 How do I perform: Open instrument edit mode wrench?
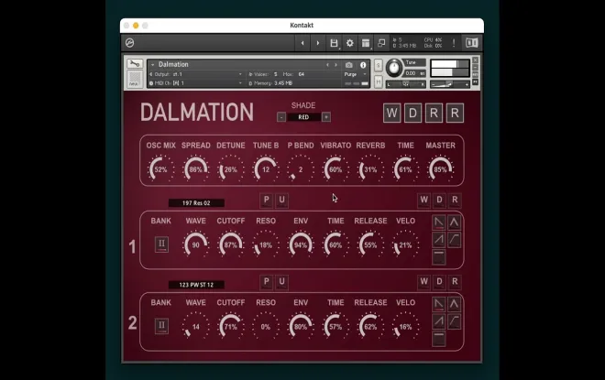click(134, 63)
